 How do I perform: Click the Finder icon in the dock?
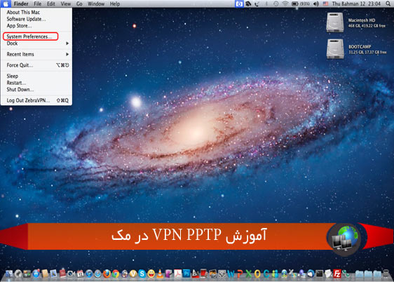(9, 274)
